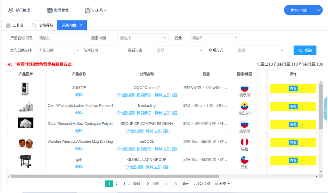
Task: Close the 采购询盘 tab
Action: [81, 25]
